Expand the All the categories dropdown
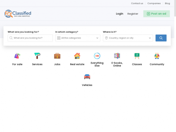Viewport: 176px width, 132px height. pyautogui.click(x=78, y=38)
